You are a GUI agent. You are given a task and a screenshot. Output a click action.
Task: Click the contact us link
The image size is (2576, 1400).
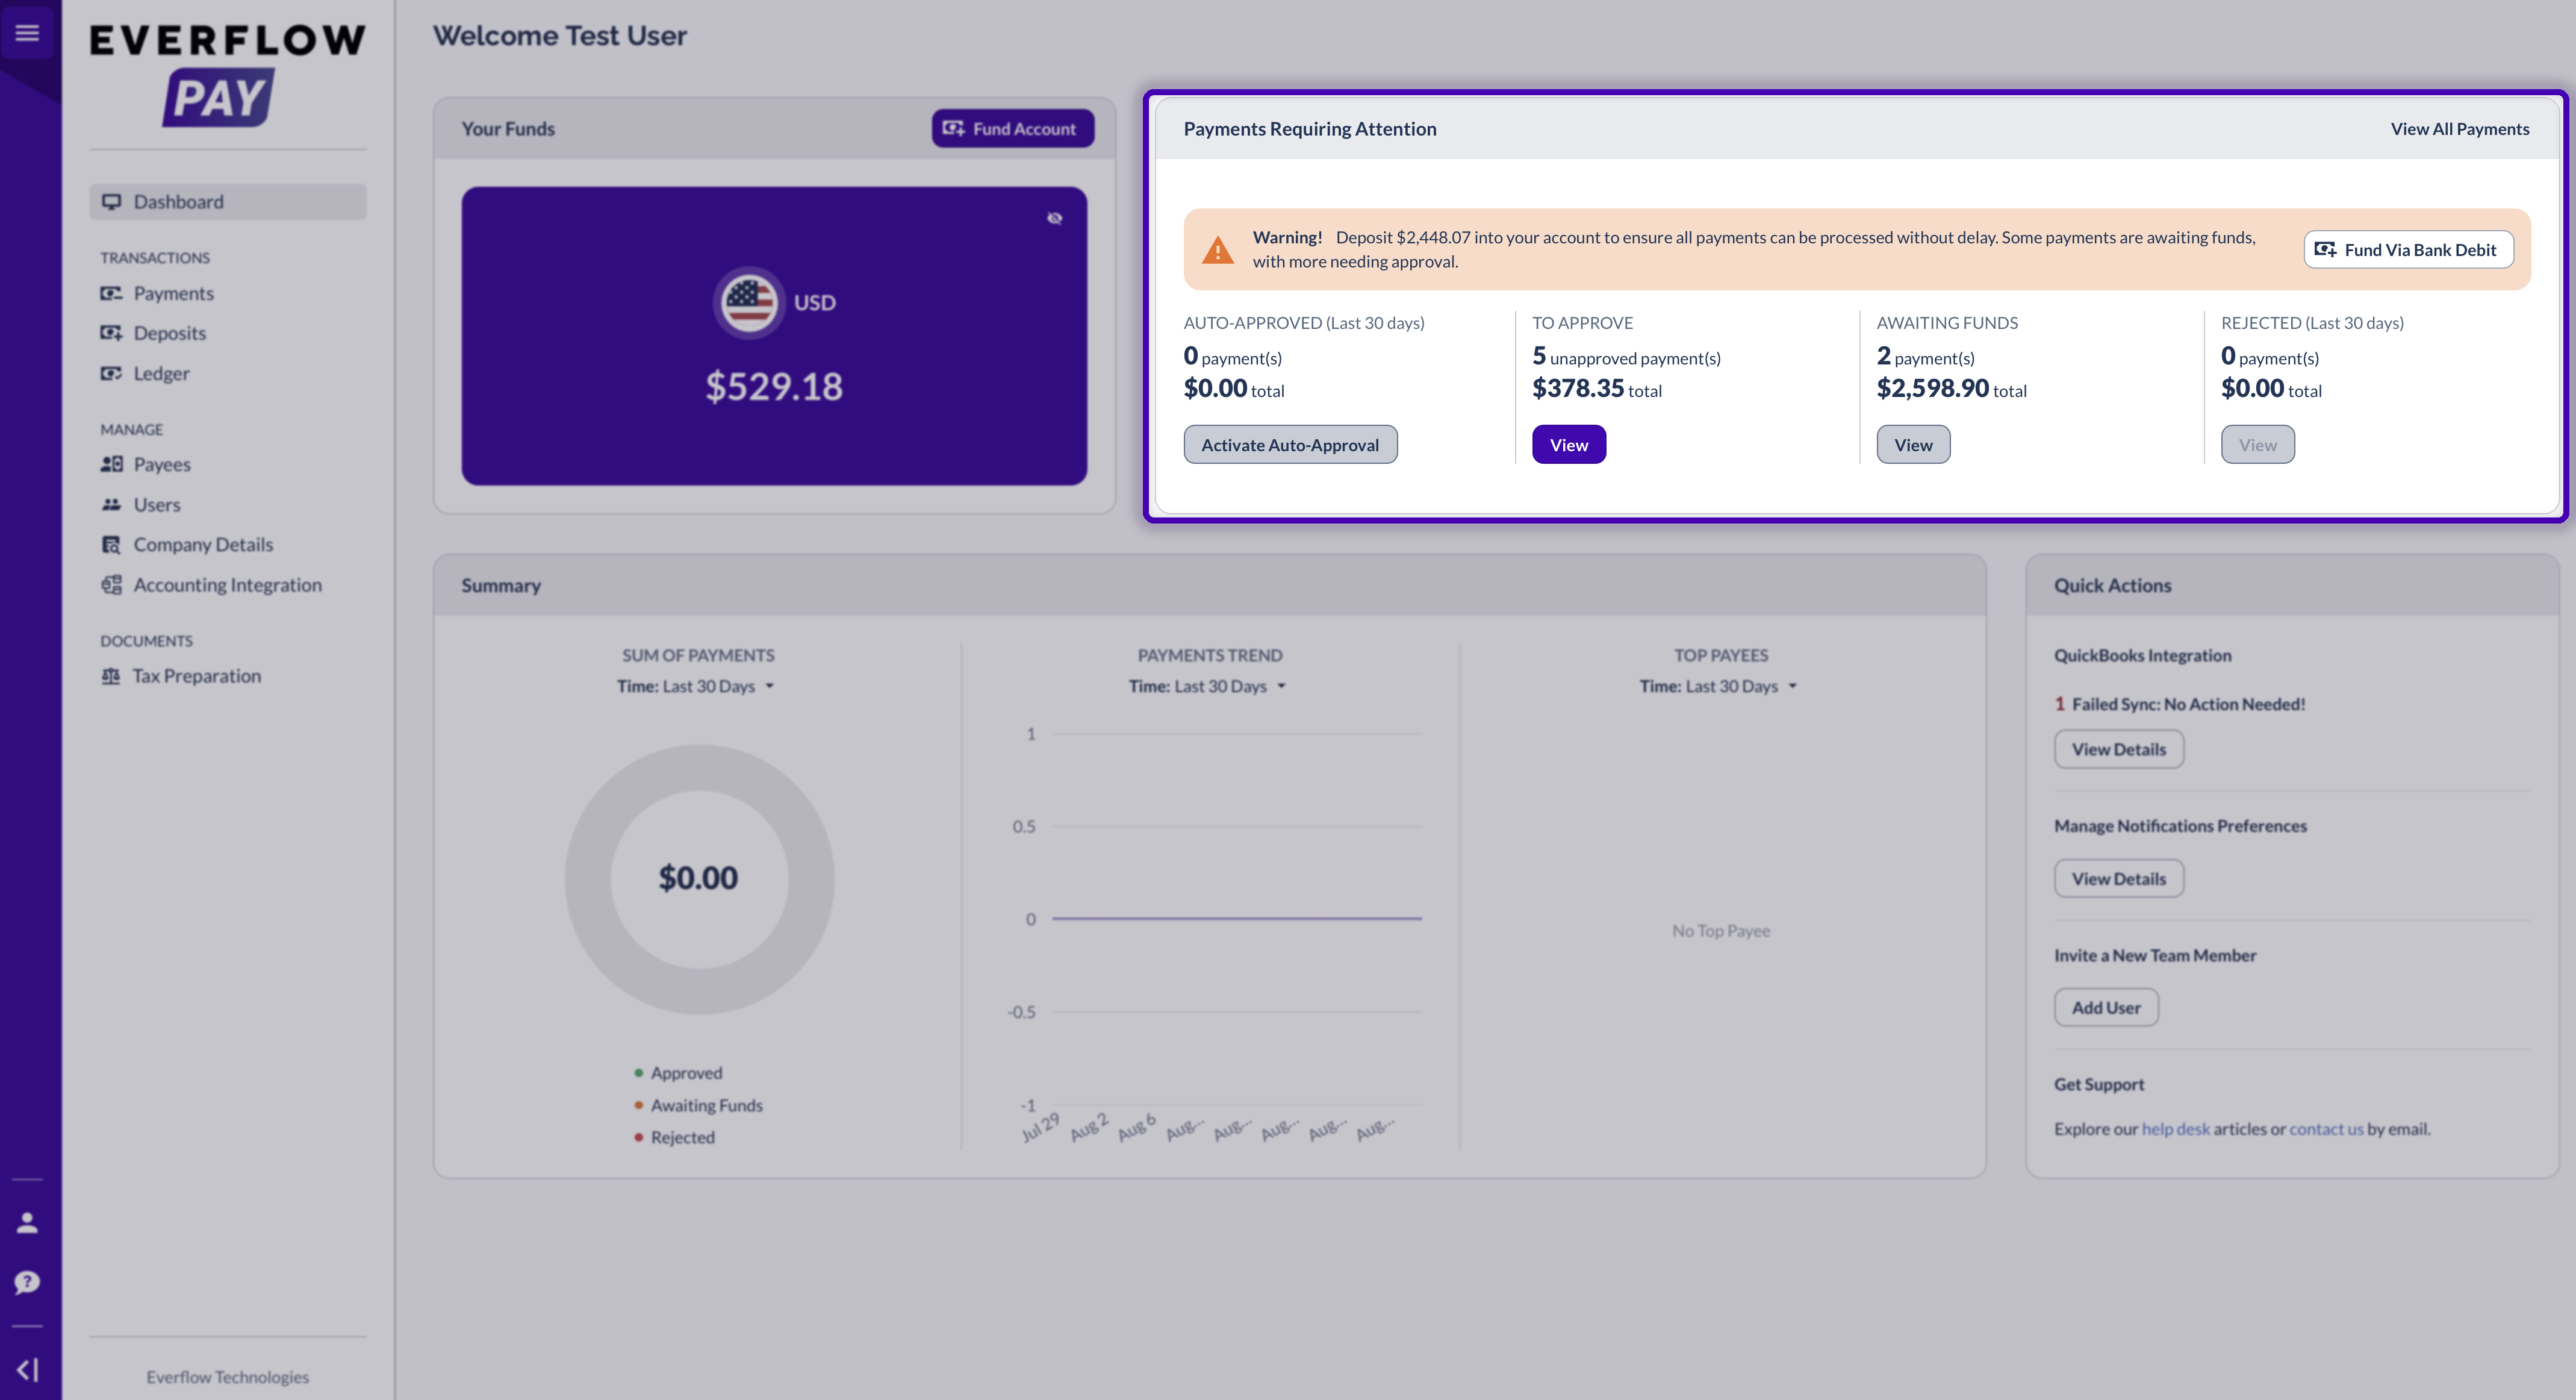tap(2326, 1129)
